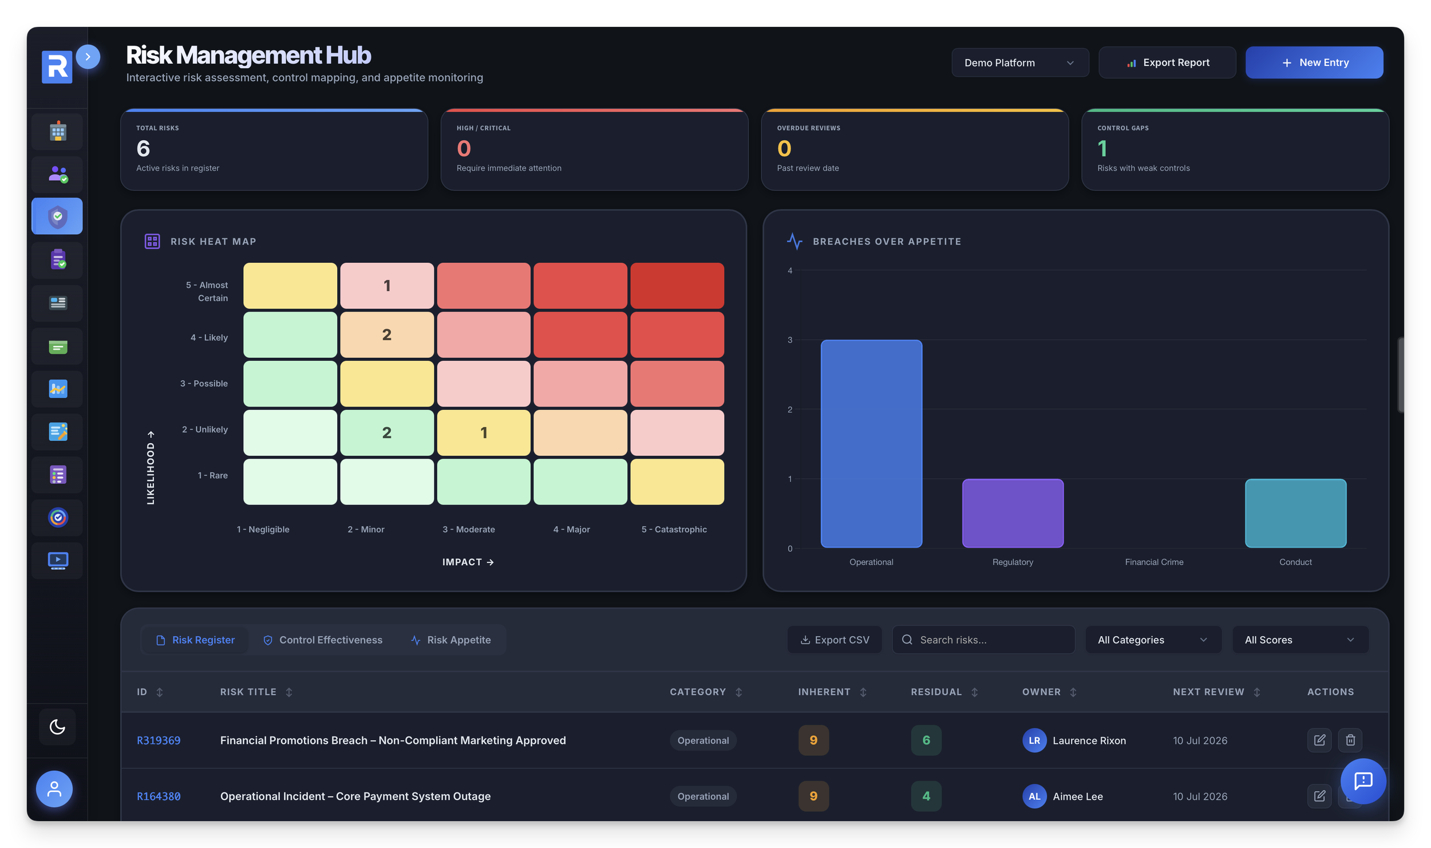Expand the sidebar with chevron button
Image resolution: width=1431 pixels, height=848 pixels.
[88, 57]
